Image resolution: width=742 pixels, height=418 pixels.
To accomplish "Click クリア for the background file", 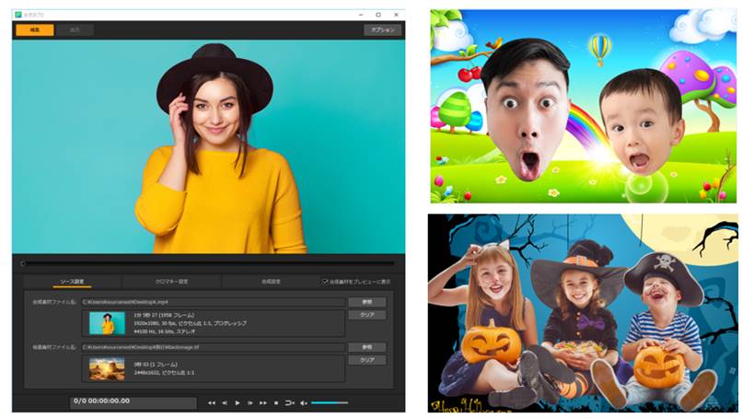I will (x=365, y=360).
